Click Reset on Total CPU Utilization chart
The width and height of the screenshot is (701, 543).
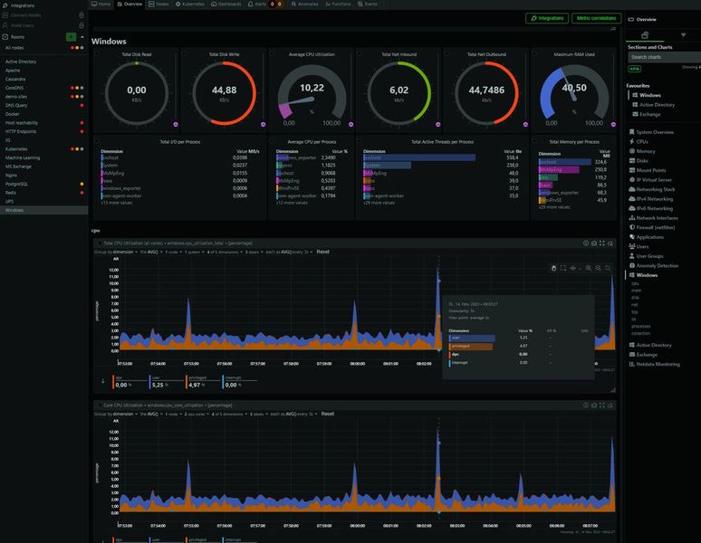[322, 252]
